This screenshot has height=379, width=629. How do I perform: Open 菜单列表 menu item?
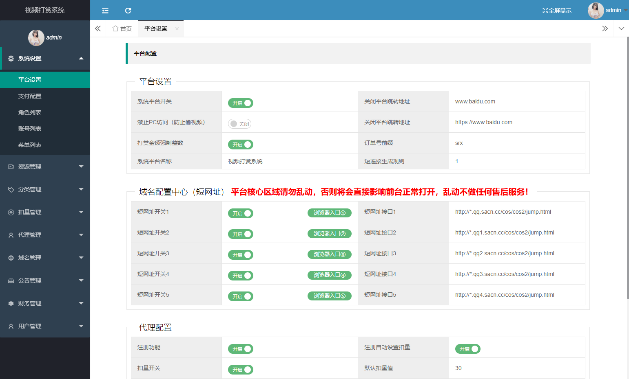pos(45,145)
